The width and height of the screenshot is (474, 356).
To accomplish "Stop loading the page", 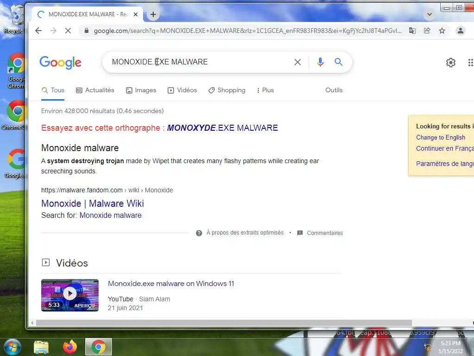I will 68,31.
